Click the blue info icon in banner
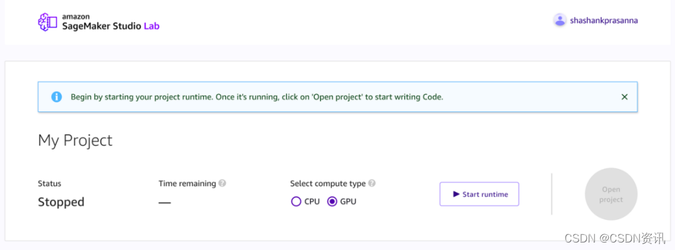Screen dimensions: 675x250 tap(56, 97)
